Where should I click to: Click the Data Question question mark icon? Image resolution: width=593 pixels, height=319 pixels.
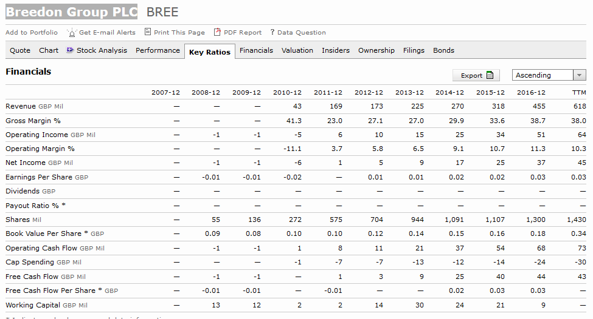pyautogui.click(x=272, y=33)
